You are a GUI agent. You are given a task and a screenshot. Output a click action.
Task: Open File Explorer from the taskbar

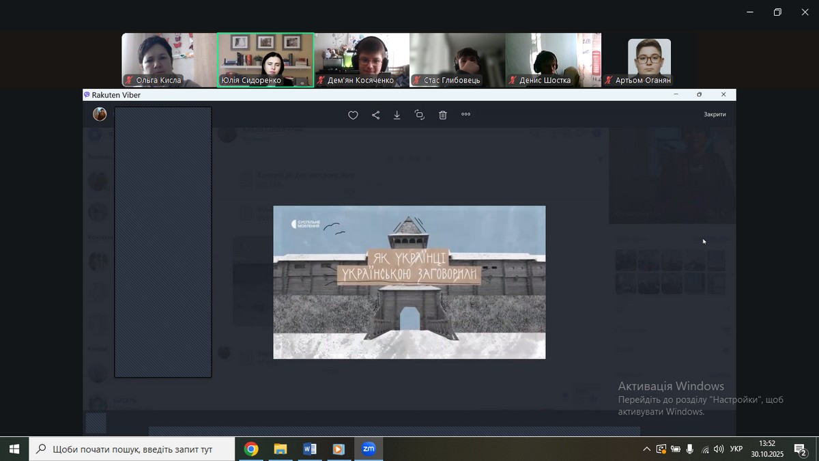point(281,449)
